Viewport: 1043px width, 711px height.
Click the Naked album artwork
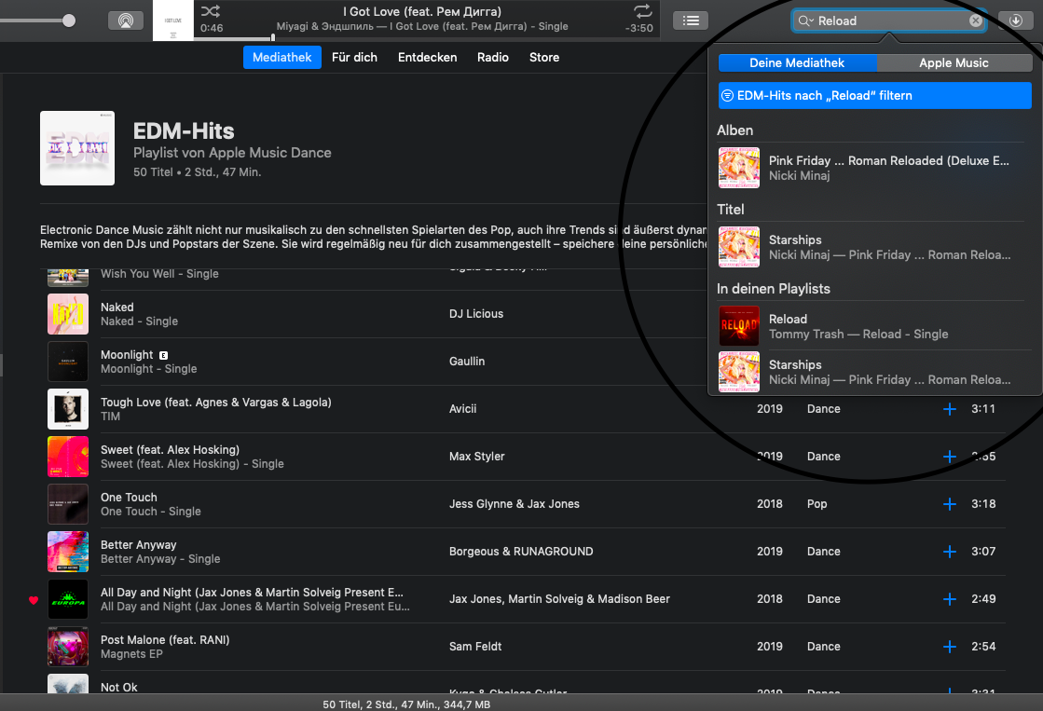(x=68, y=314)
